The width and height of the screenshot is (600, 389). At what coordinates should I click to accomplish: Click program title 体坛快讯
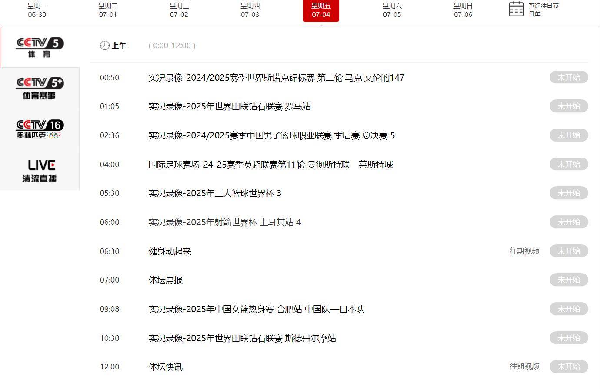(165, 367)
